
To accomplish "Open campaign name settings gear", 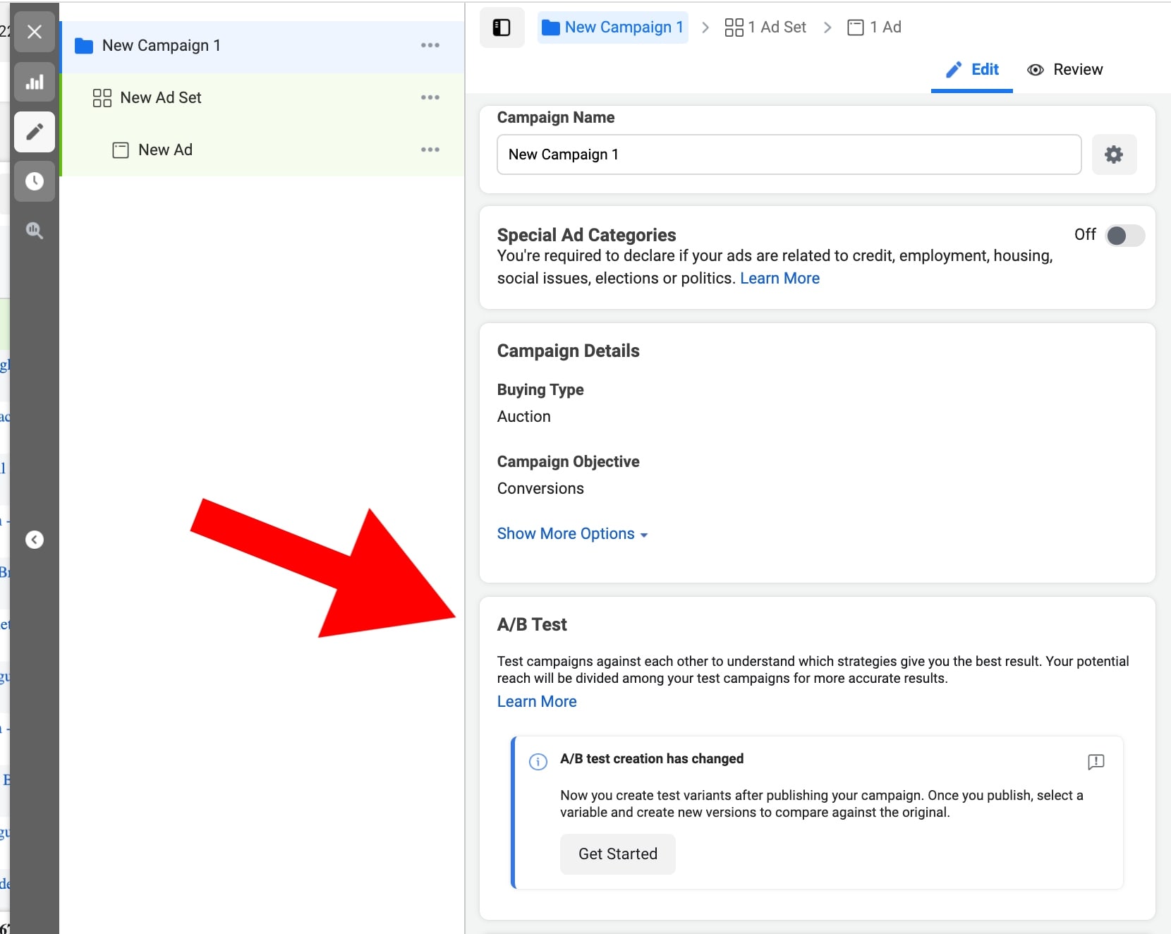I will tap(1113, 154).
